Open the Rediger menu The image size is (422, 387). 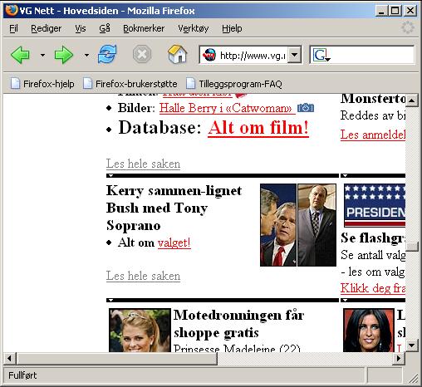coord(46,28)
